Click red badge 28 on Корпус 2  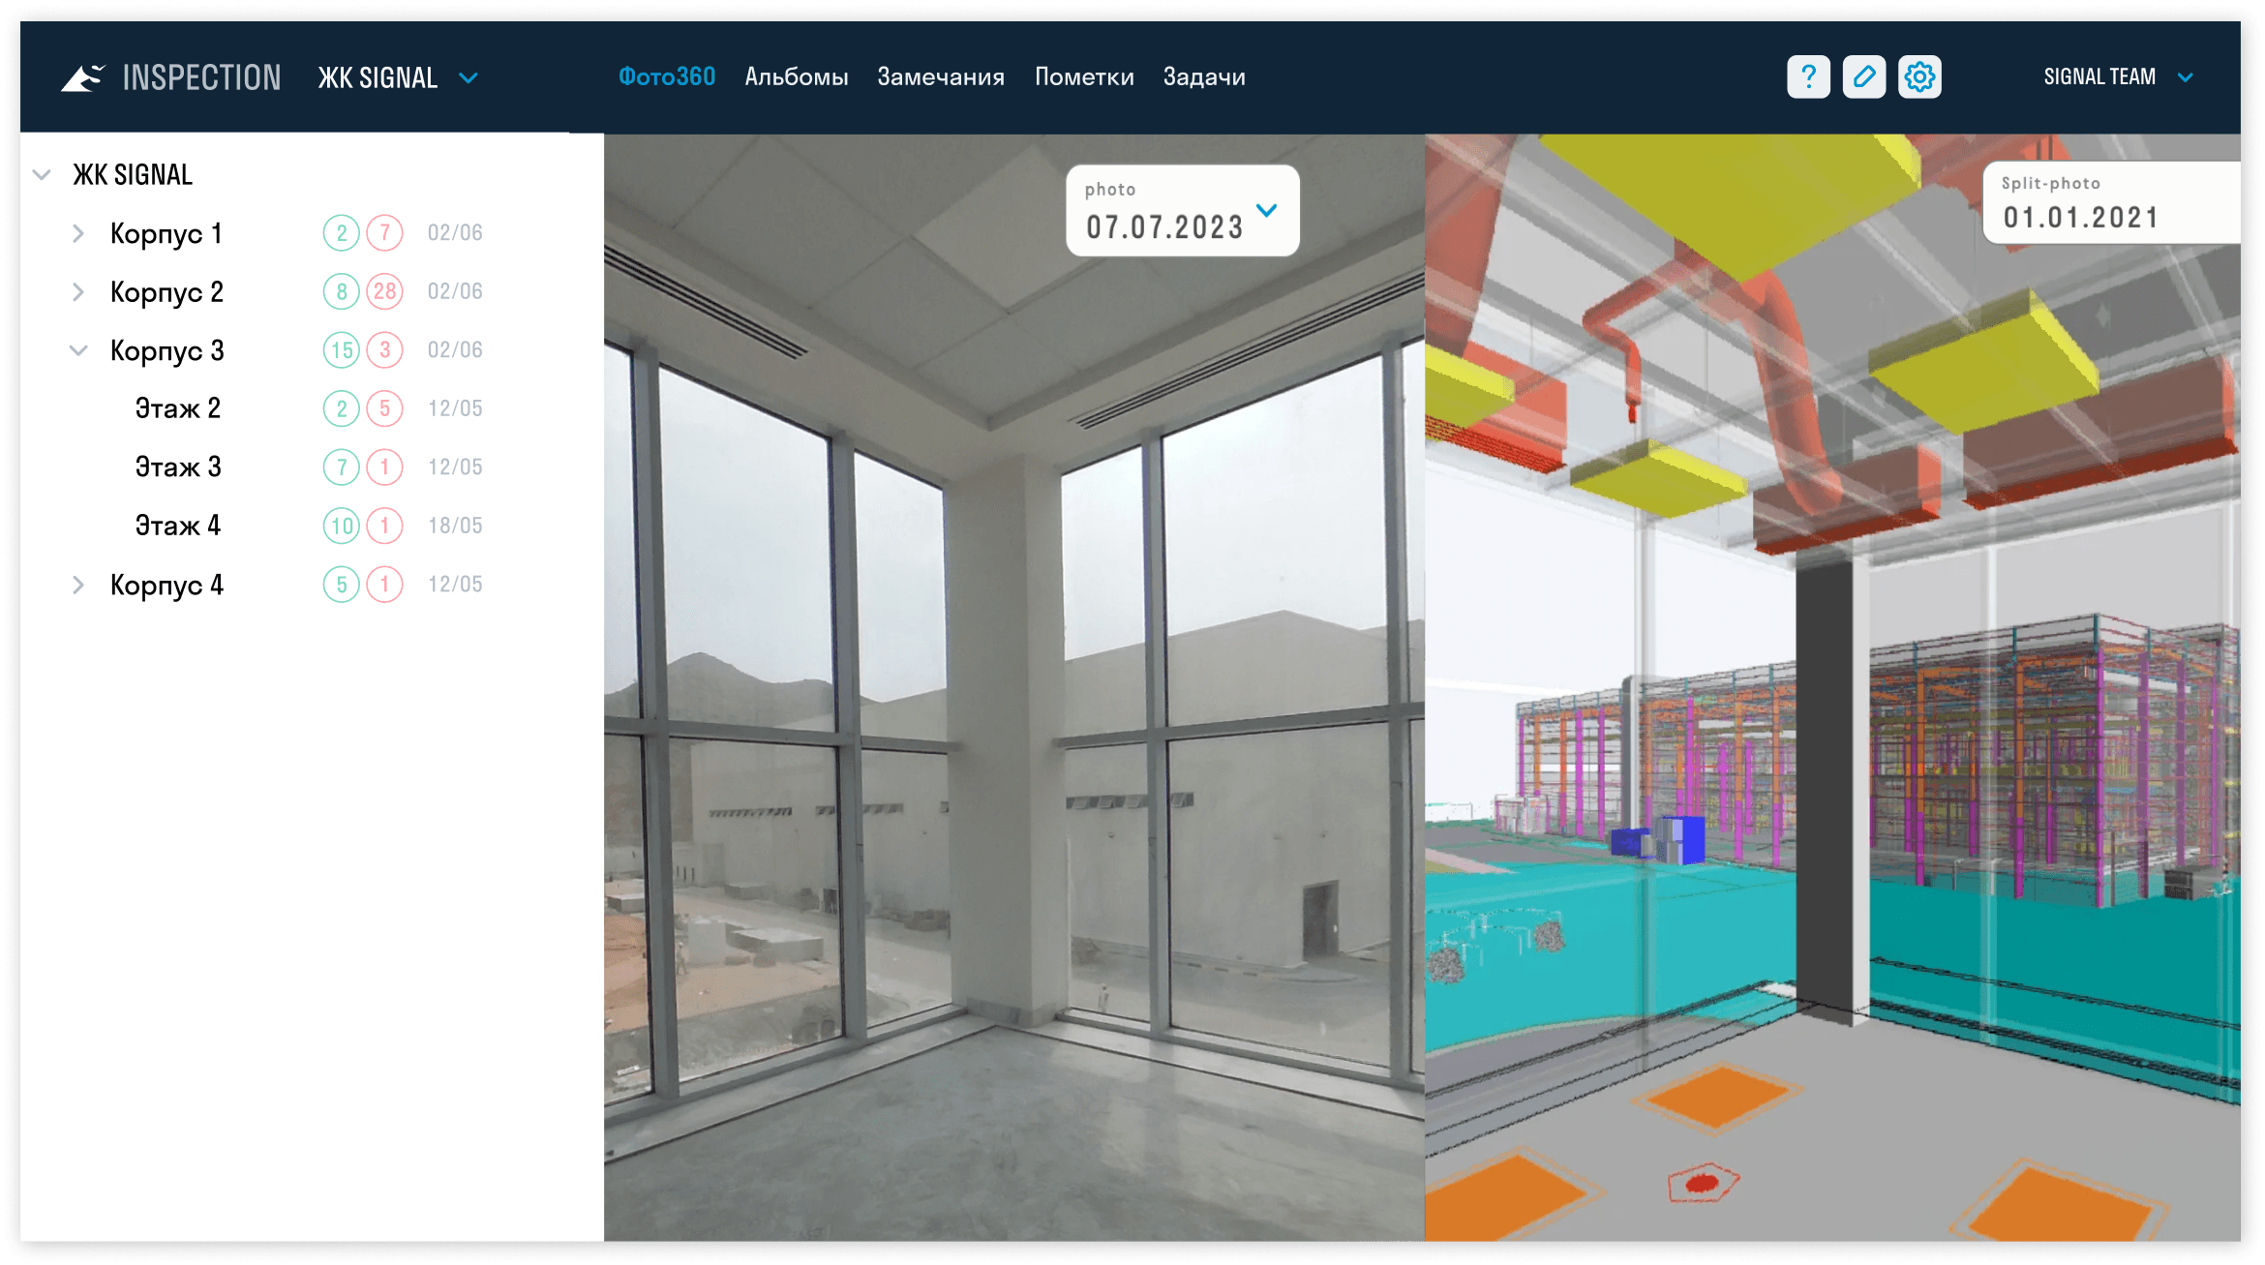point(385,291)
